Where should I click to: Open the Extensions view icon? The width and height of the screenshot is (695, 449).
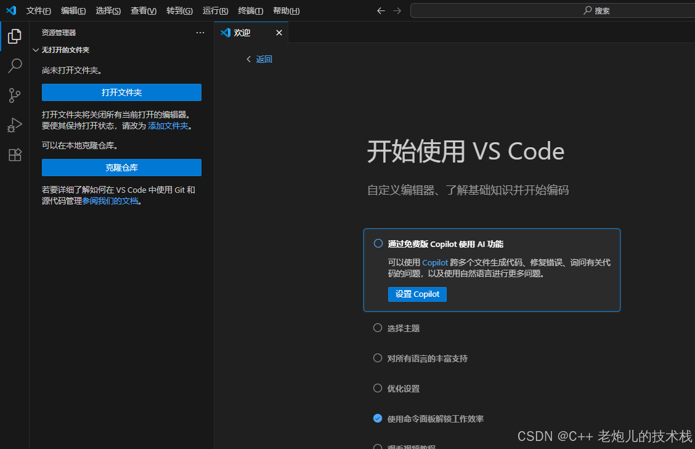point(15,155)
